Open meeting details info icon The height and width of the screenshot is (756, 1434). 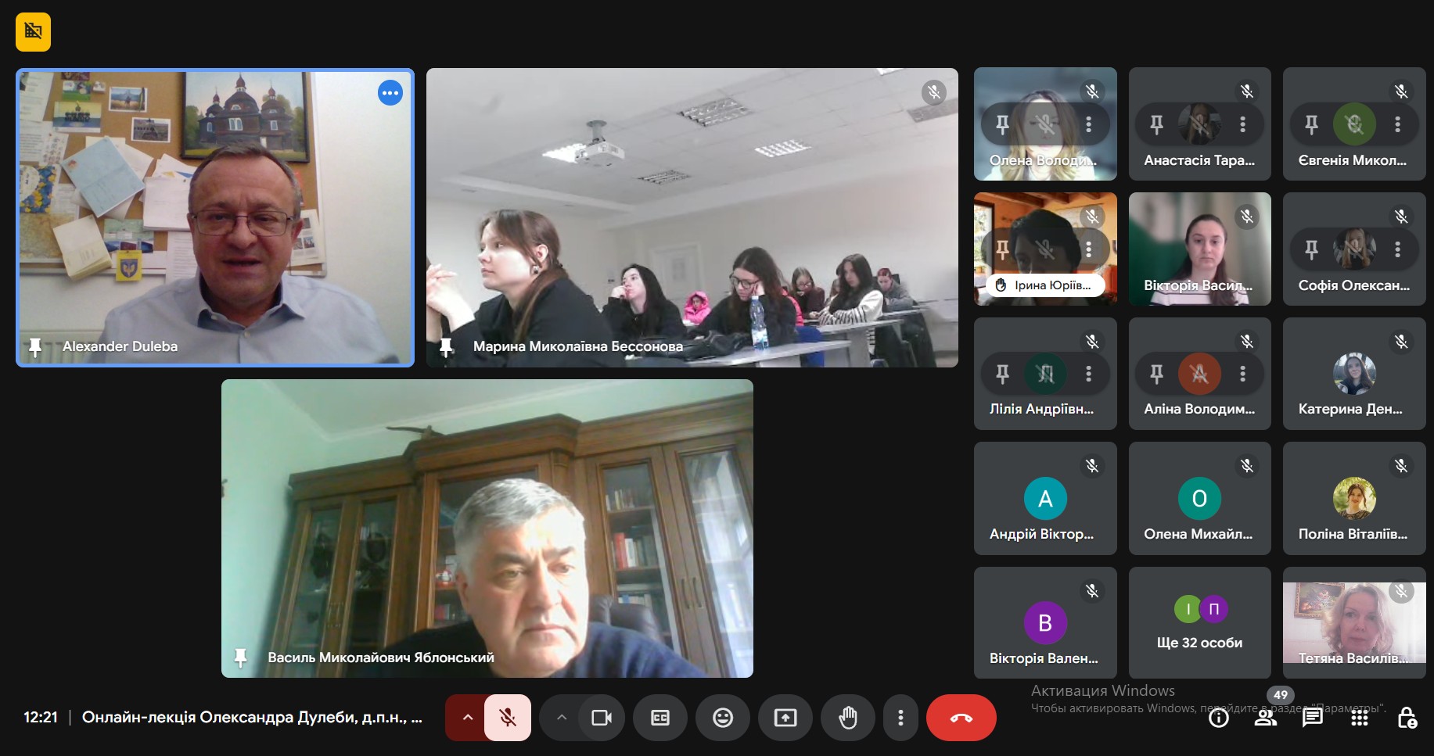(x=1219, y=718)
